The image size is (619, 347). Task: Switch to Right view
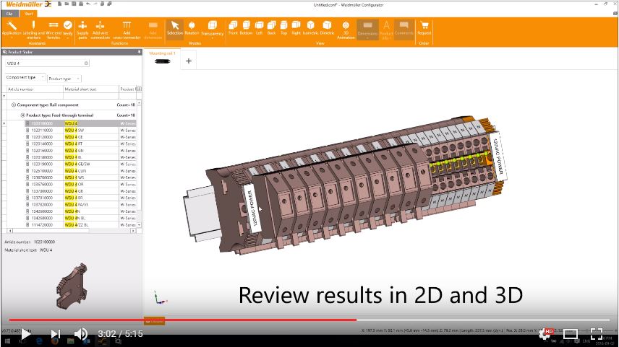click(296, 28)
